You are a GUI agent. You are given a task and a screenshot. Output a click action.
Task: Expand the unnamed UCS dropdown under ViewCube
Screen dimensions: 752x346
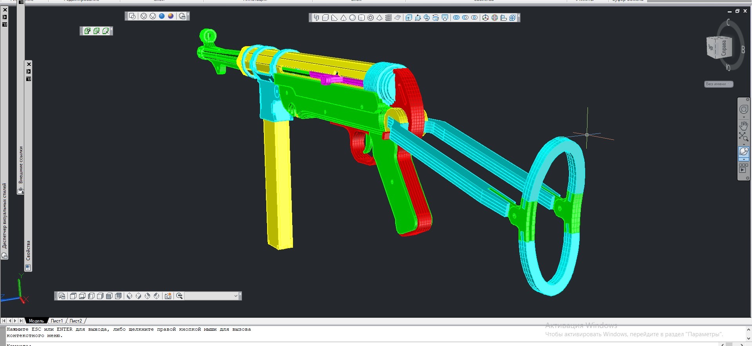pos(718,84)
